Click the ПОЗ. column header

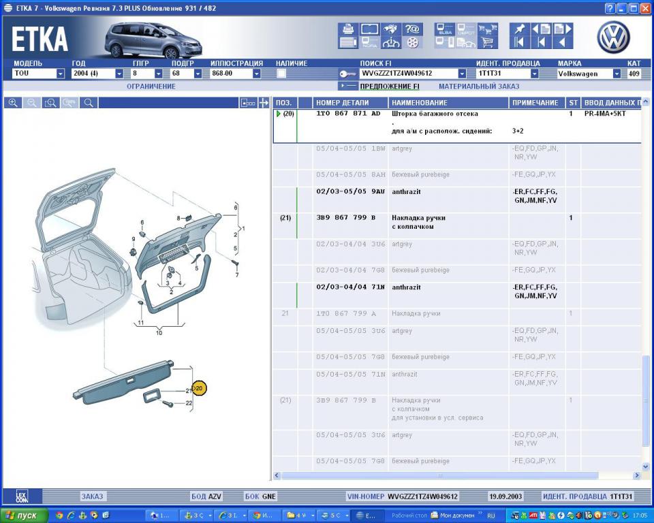[284, 103]
